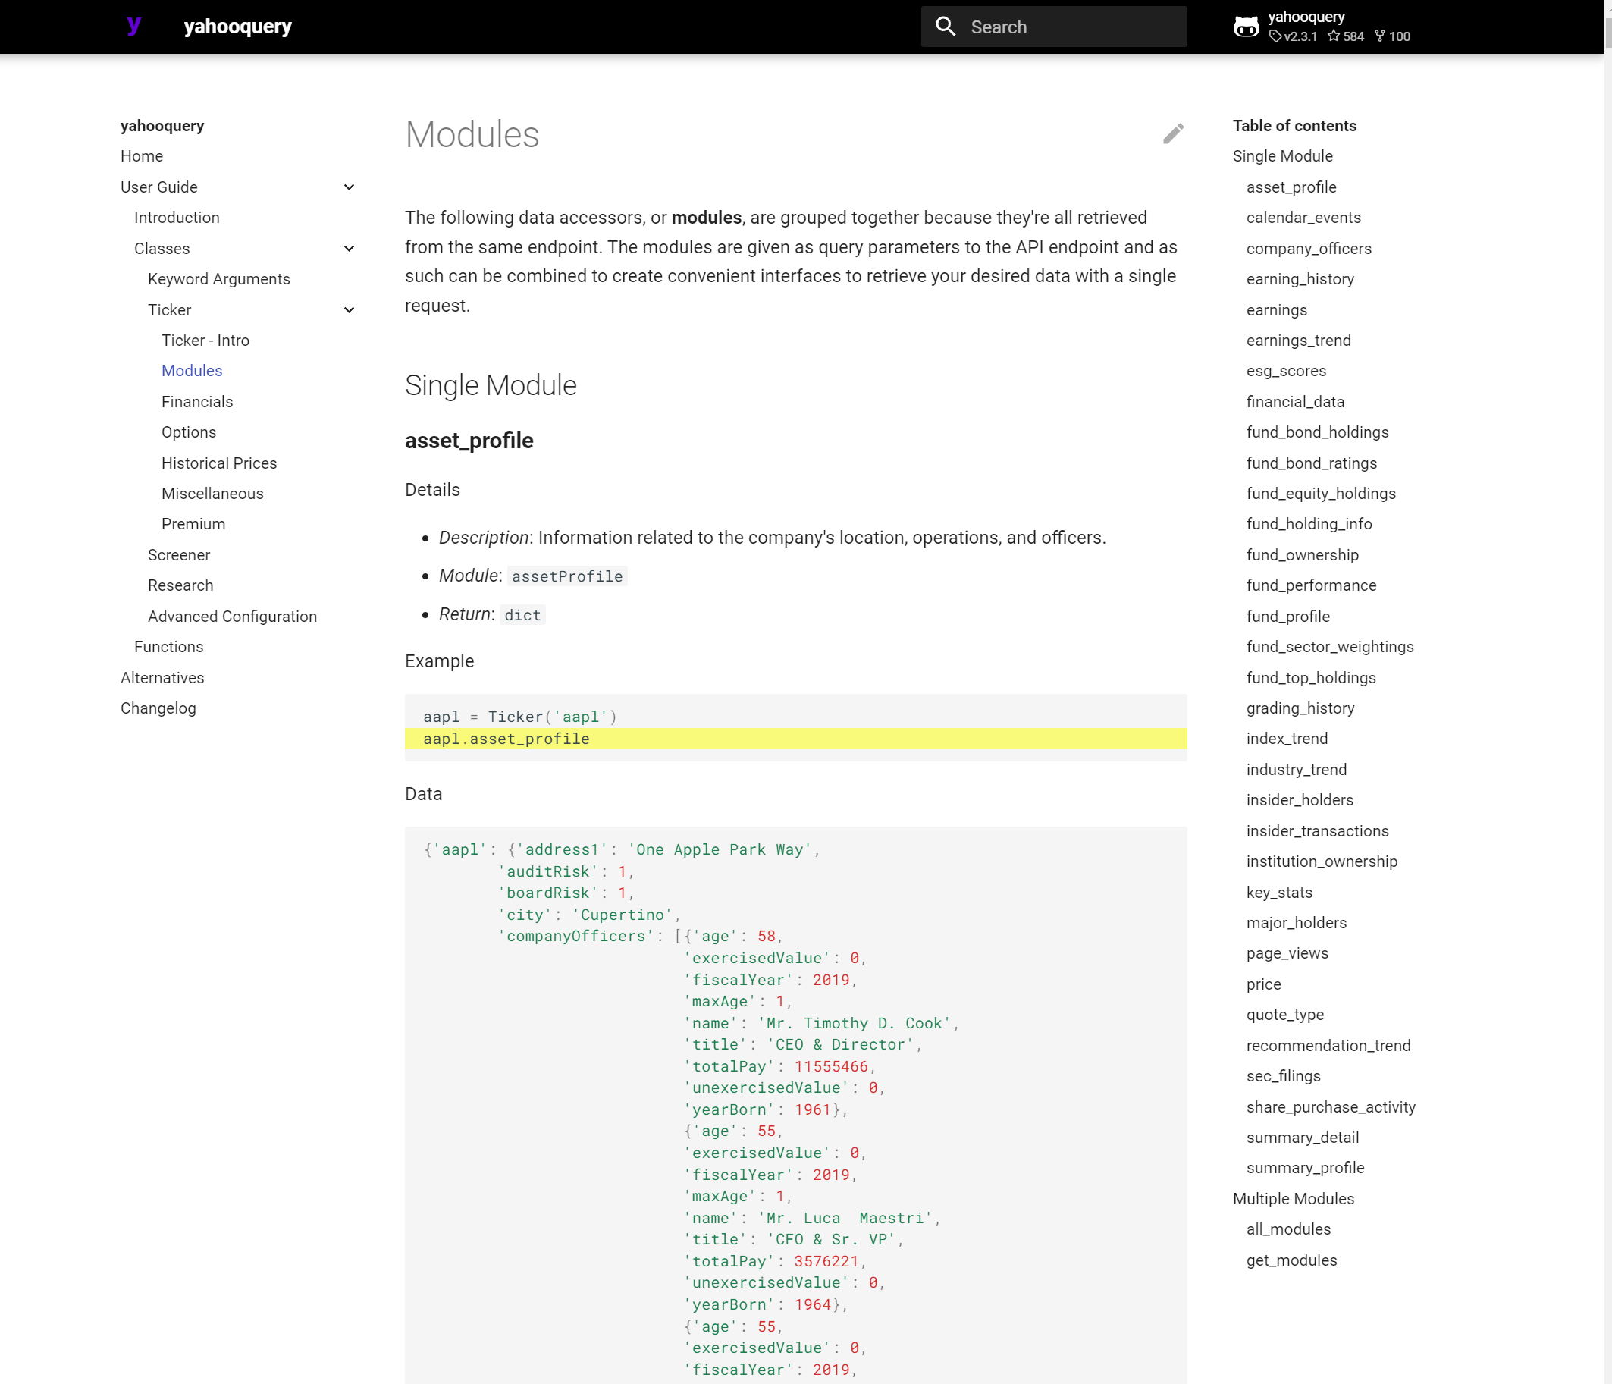Click the search magnifier icon

[946, 27]
